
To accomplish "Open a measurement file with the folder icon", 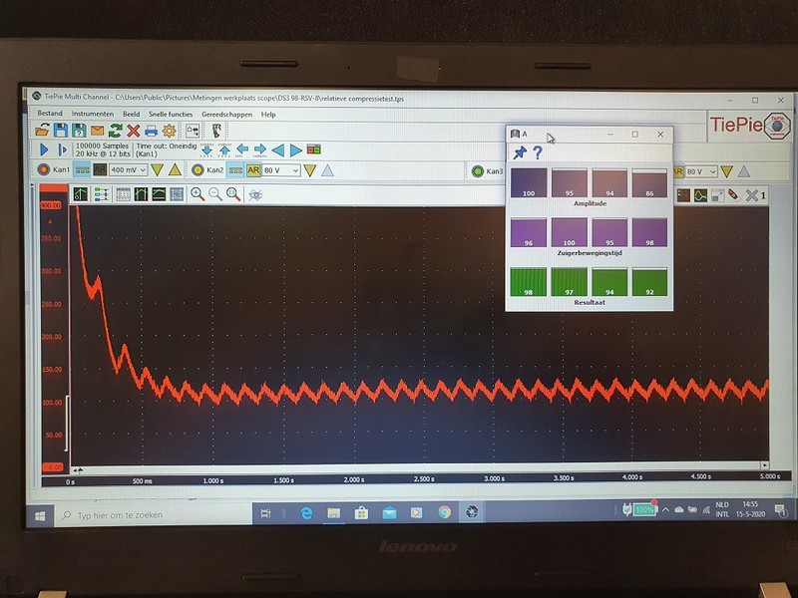I will point(42,131).
